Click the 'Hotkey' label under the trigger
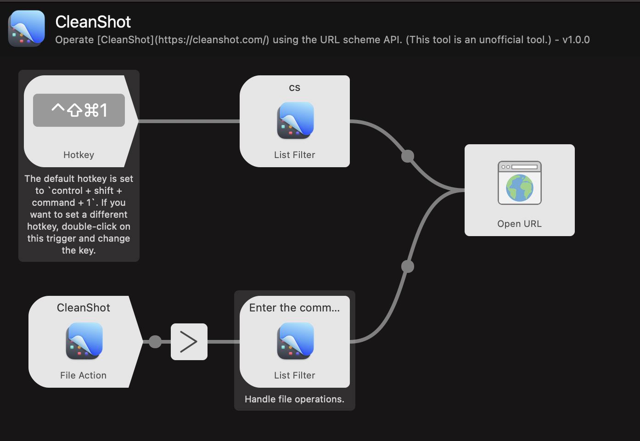Viewport: 640px width, 441px height. click(79, 155)
